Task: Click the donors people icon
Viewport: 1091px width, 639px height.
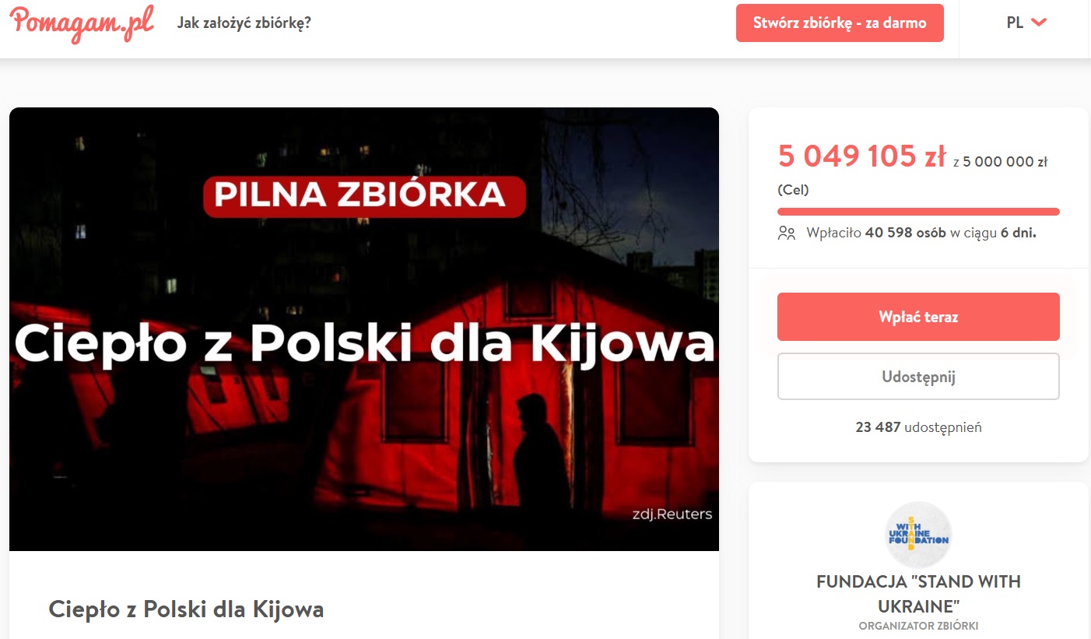Action: click(x=787, y=233)
